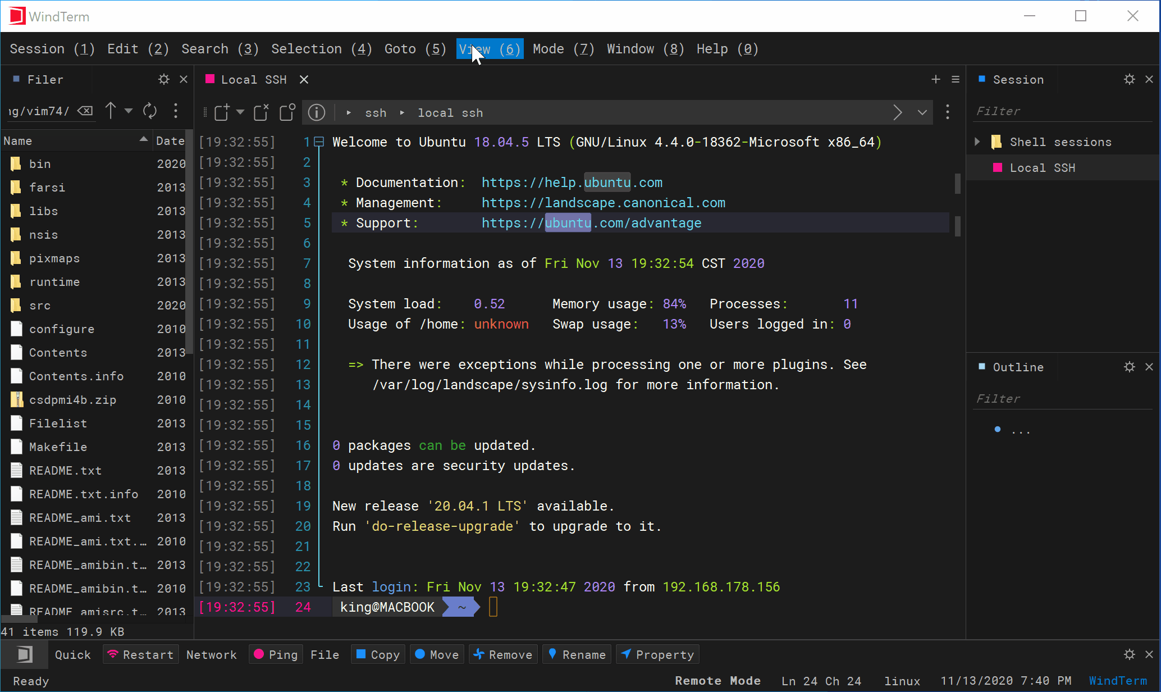Select the Ping tool in the bottom bar
The height and width of the screenshot is (692, 1161).
click(x=275, y=654)
